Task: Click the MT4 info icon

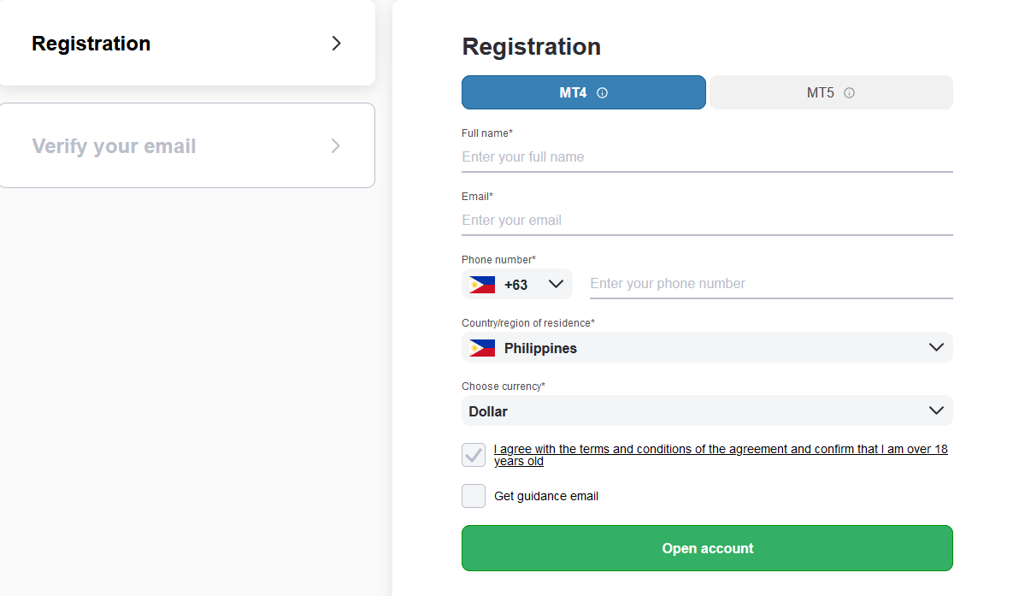Action: (x=603, y=93)
